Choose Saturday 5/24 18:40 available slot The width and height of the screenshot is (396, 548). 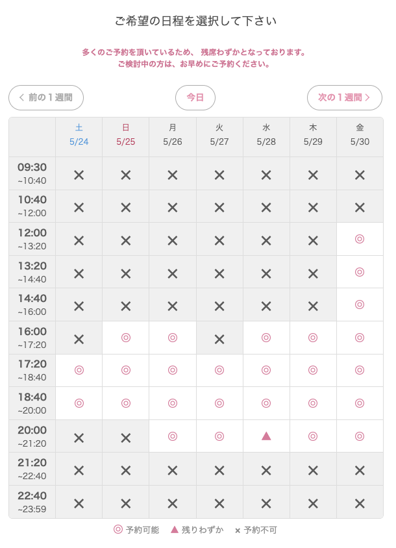[79, 403]
